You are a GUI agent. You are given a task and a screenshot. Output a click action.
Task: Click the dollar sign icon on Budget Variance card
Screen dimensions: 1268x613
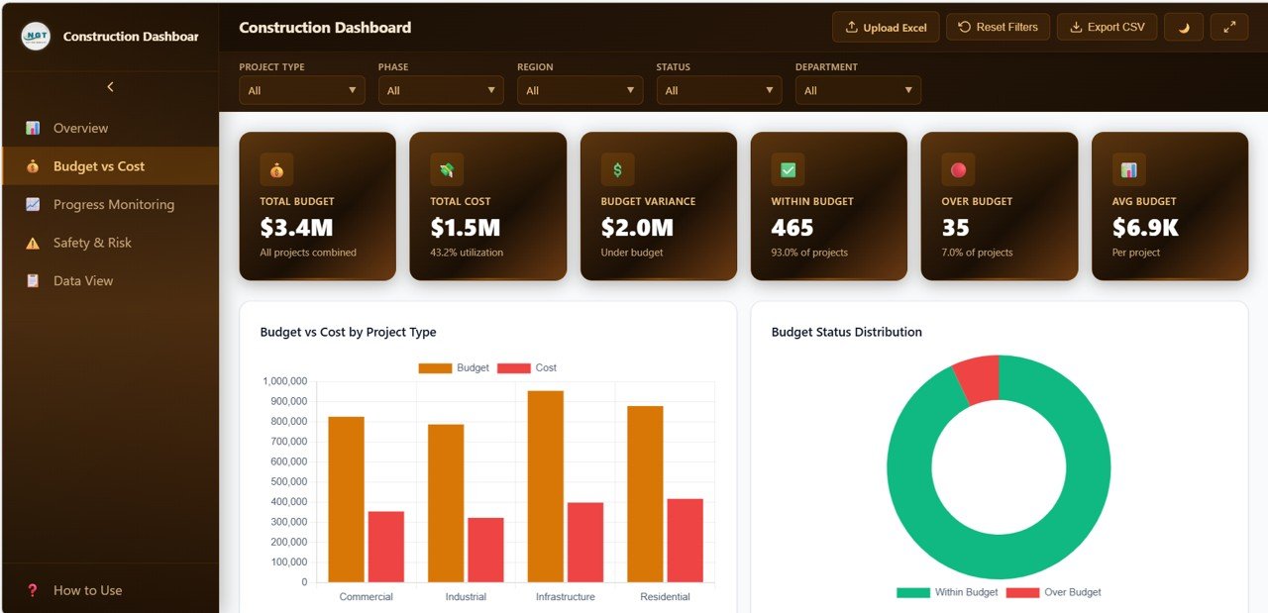(617, 170)
